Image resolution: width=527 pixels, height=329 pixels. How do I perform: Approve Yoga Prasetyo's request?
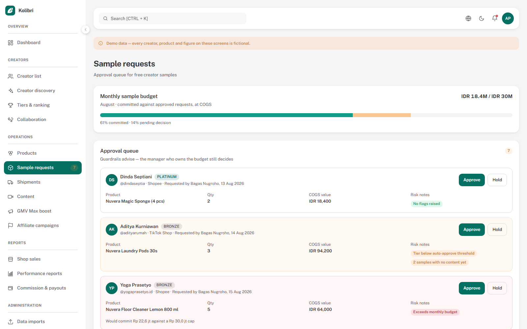(472, 288)
